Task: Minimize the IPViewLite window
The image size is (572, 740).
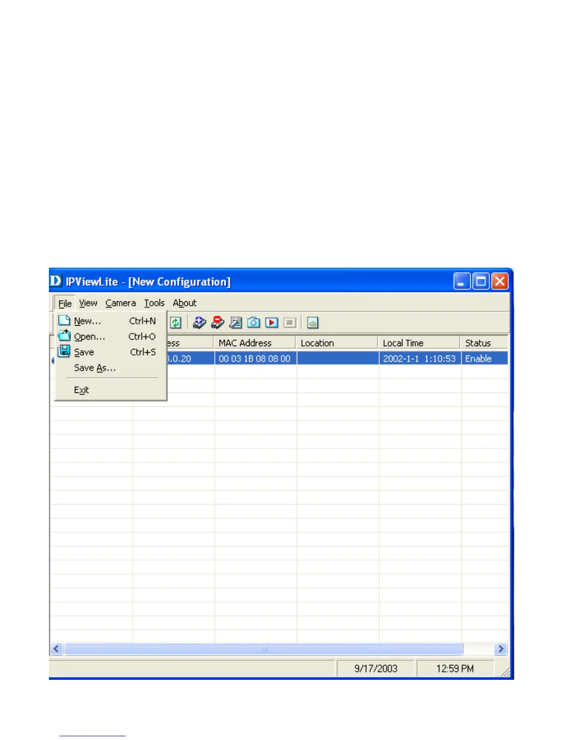Action: tap(462, 281)
